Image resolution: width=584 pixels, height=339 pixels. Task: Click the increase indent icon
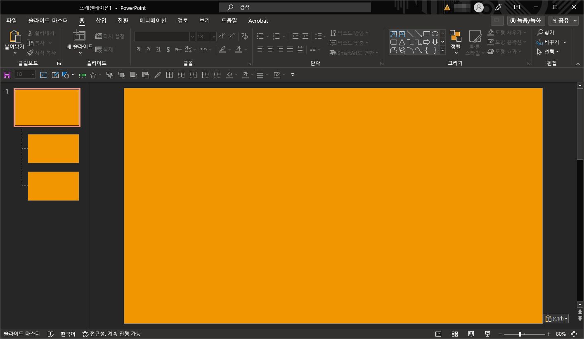pos(305,36)
